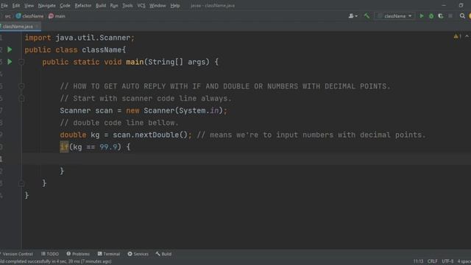Open the Terminal tool window
471x265 pixels.
click(109, 254)
